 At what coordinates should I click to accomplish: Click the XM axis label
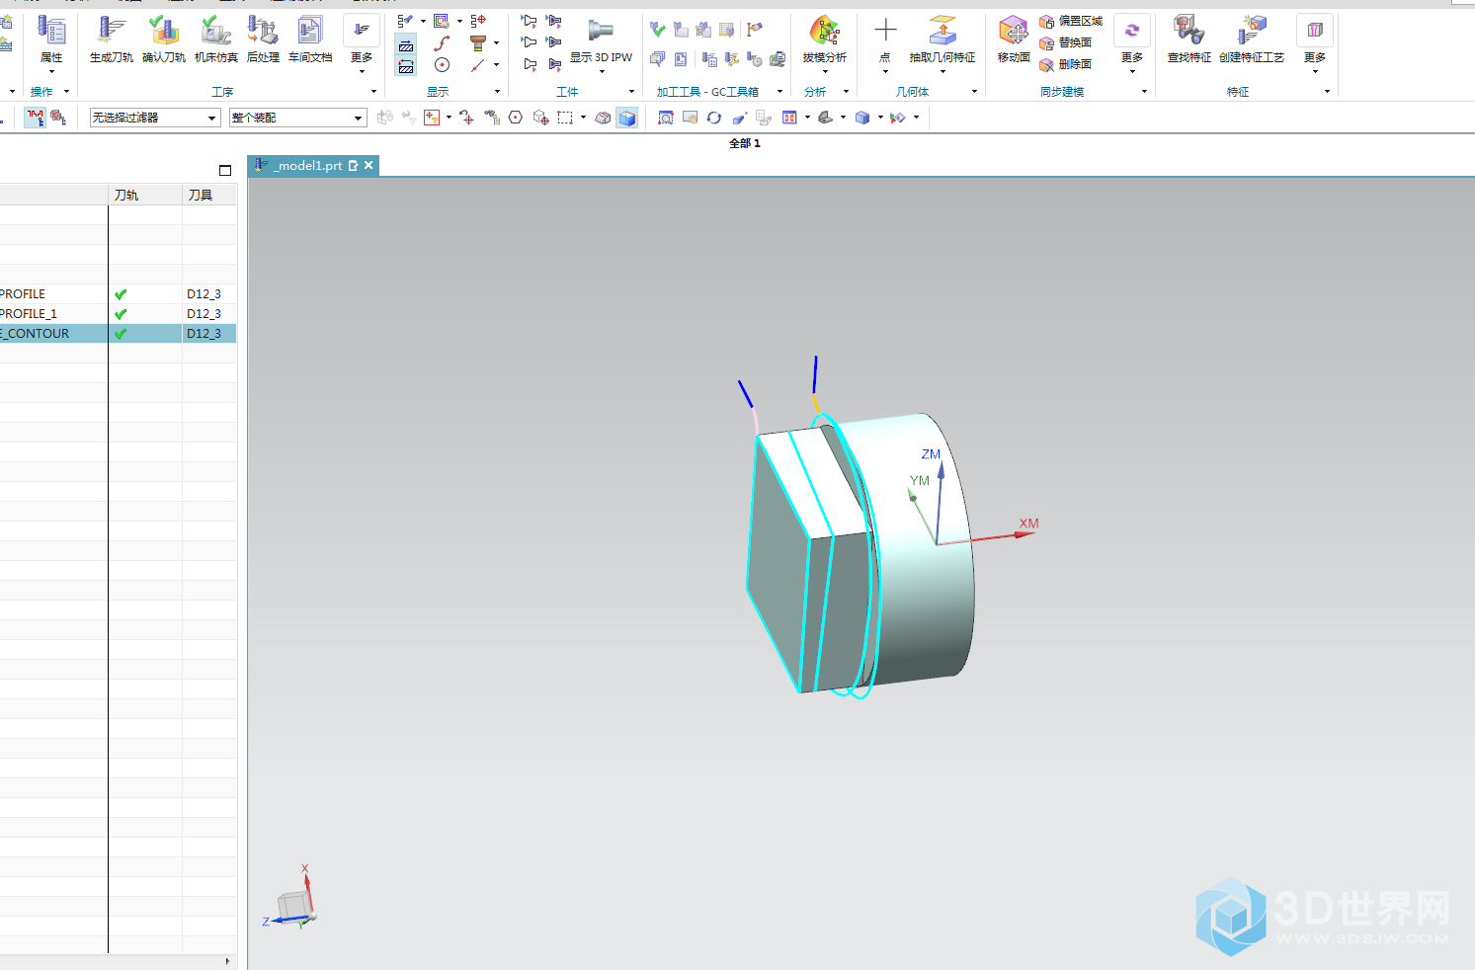tap(1028, 524)
